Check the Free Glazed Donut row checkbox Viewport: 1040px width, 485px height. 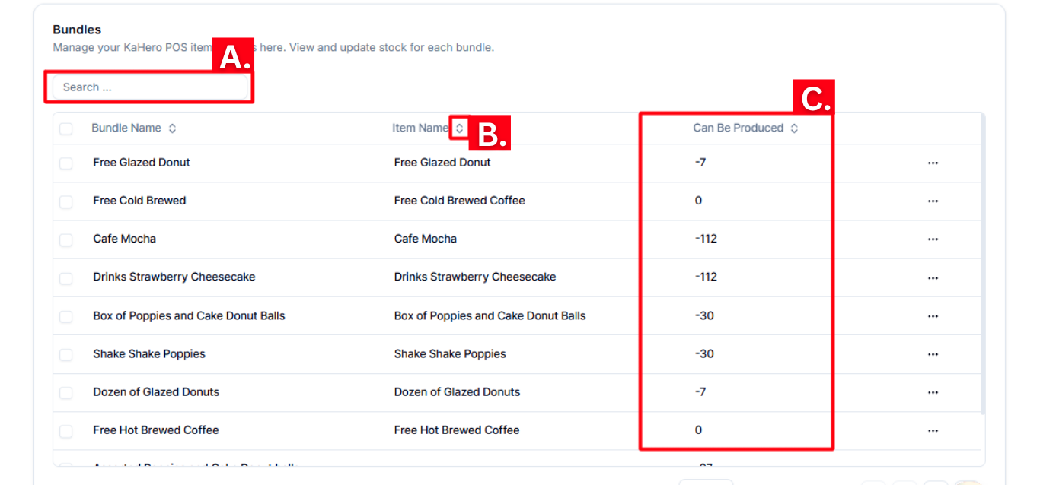66,163
